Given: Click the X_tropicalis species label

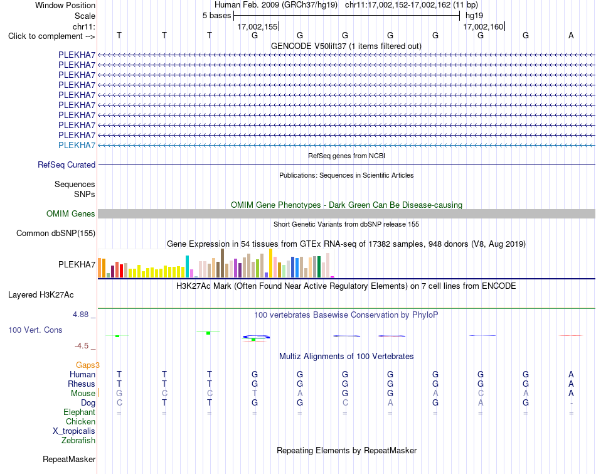Looking at the screenshot, I should click(x=74, y=431).
